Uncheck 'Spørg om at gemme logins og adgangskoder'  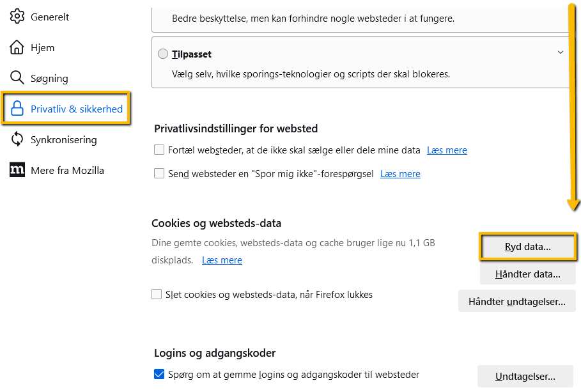159,374
